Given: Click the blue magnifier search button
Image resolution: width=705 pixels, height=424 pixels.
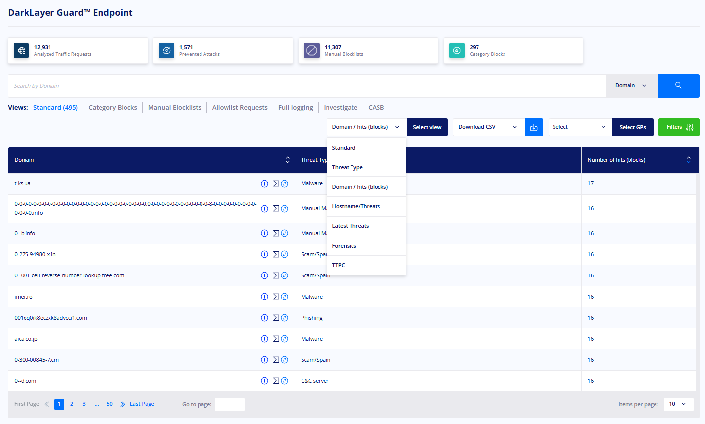Looking at the screenshot, I should click(x=679, y=86).
